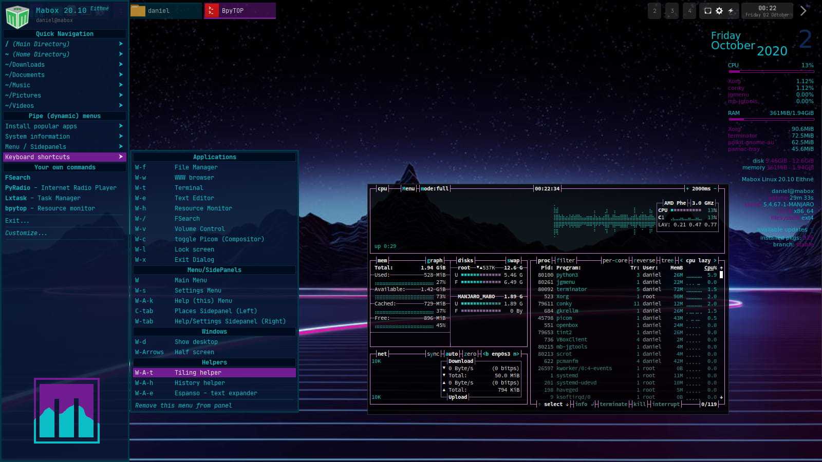
Task: Click the screenshot monitor icon in the tray
Action: tap(708, 11)
